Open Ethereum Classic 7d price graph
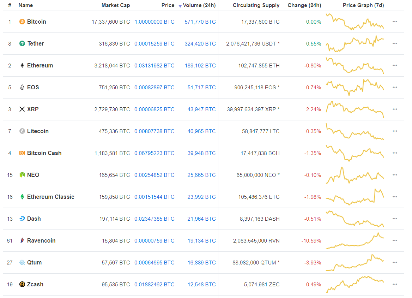Screen dimensions: 412x298 [x=355, y=197]
